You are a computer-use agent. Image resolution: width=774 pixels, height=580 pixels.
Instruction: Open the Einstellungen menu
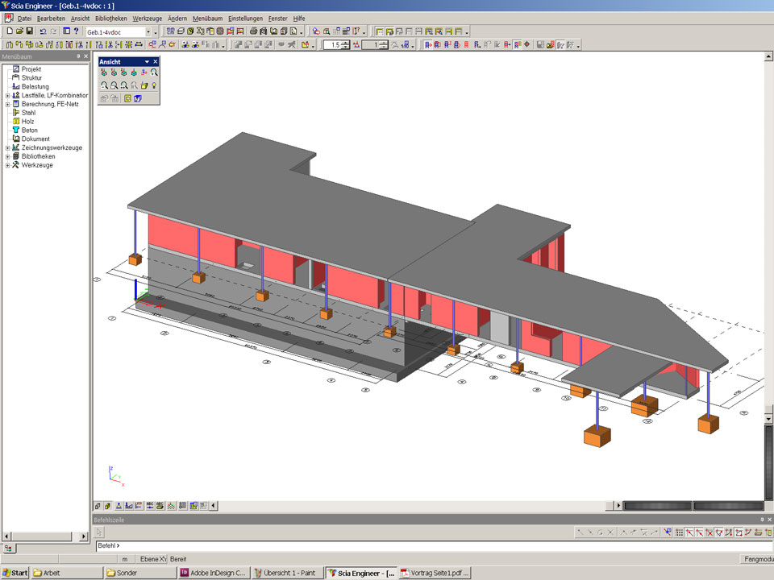[x=245, y=18]
